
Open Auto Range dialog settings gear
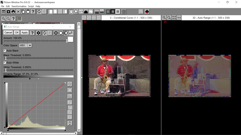(x=38, y=33)
